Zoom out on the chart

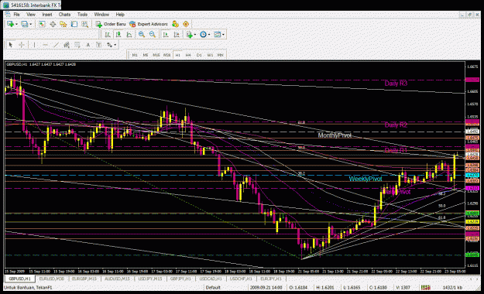pos(153,35)
